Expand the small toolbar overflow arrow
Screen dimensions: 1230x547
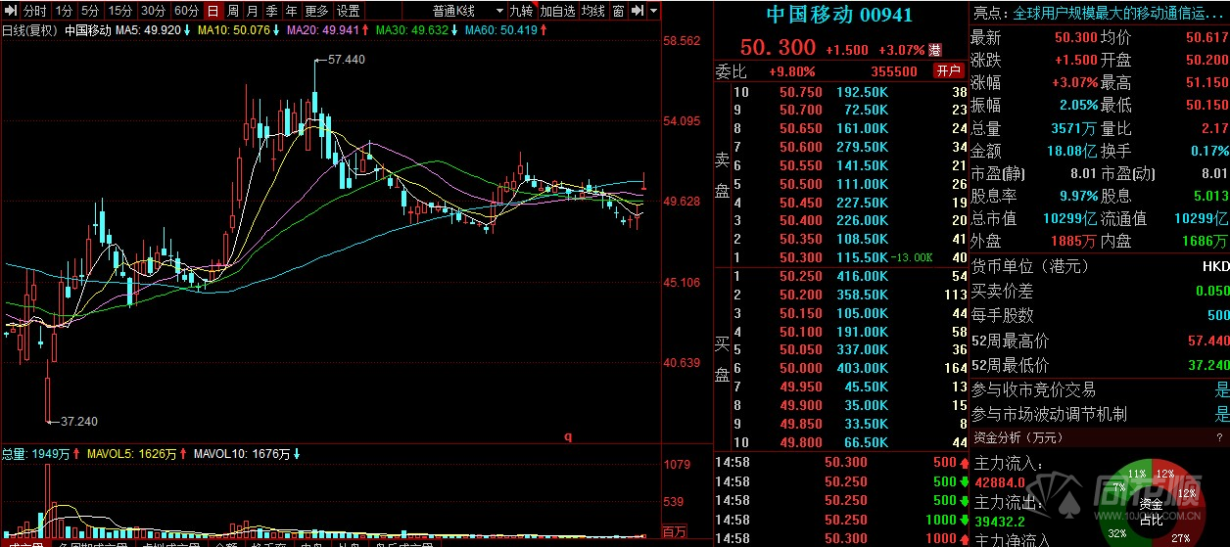[x=653, y=11]
